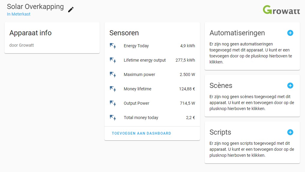Screen dimensions: 305x172
Task: Select the Output Power sensor row
Action: click(x=152, y=103)
